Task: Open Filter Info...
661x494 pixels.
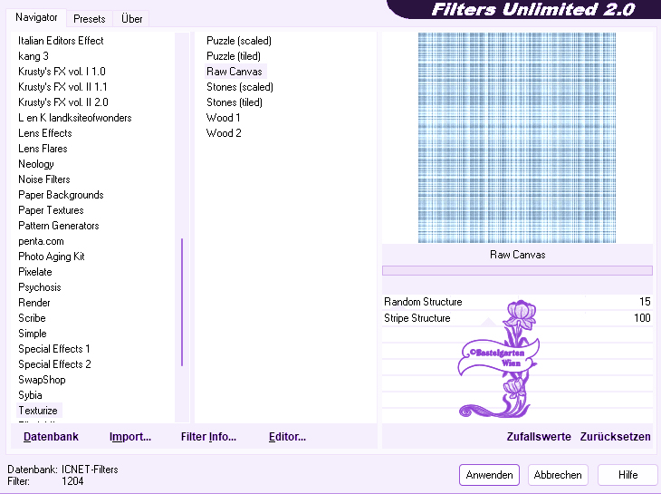Action: pyautogui.click(x=208, y=437)
